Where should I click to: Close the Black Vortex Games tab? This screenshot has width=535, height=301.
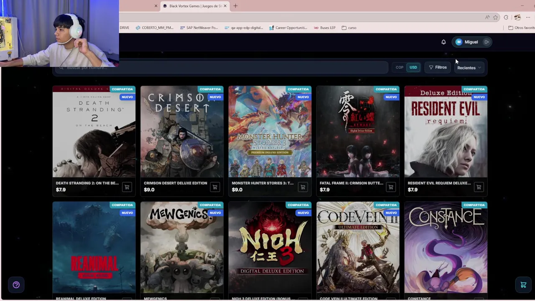(225, 6)
